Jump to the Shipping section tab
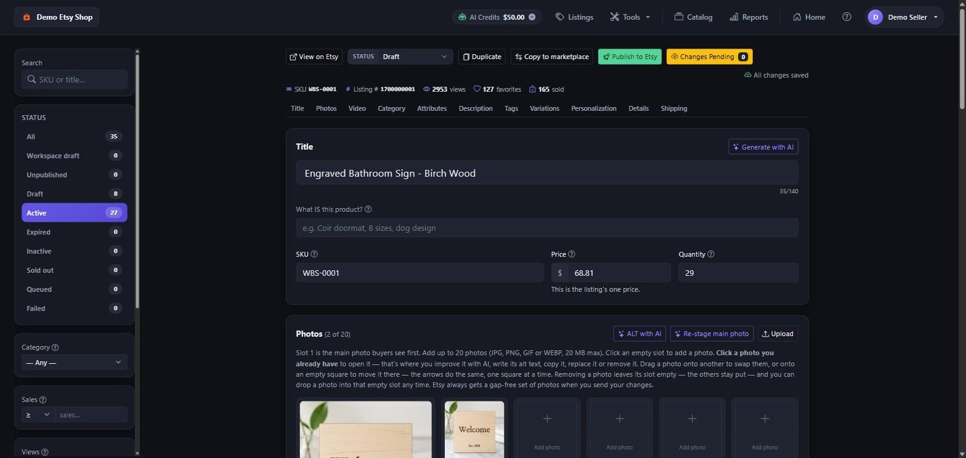The height and width of the screenshot is (458, 966). [674, 108]
